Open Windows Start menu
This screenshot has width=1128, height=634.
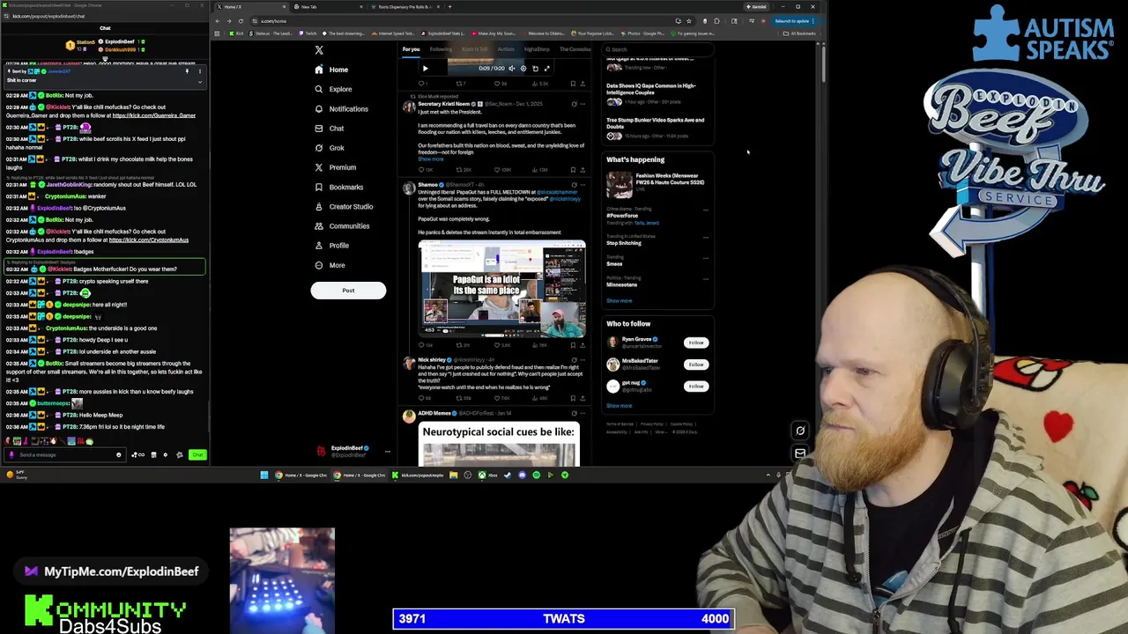pos(263,475)
